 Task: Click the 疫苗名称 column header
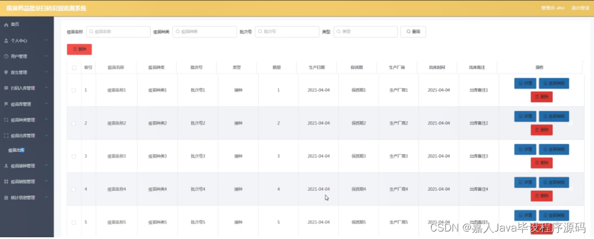(x=116, y=68)
